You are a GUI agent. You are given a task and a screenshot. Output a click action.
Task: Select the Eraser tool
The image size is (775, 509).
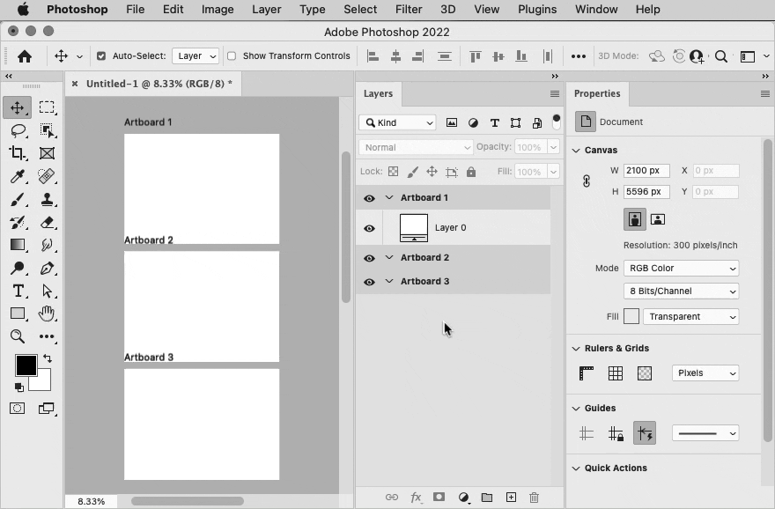[47, 223]
